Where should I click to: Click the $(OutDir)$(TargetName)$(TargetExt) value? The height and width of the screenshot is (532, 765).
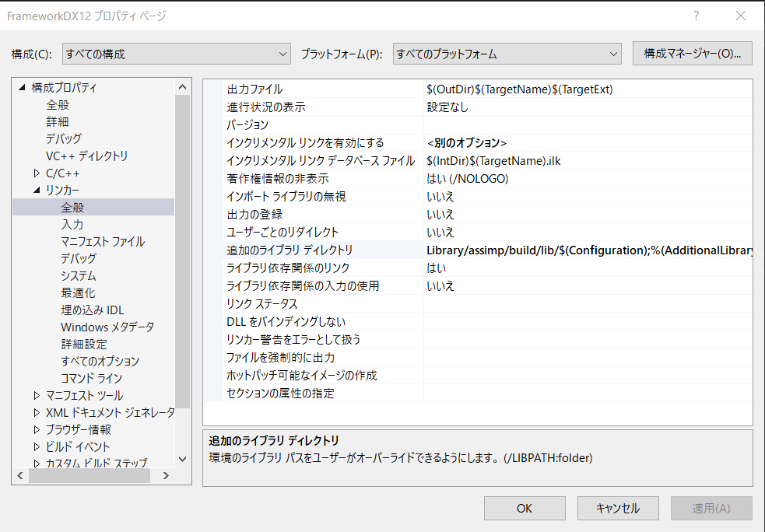click(520, 89)
